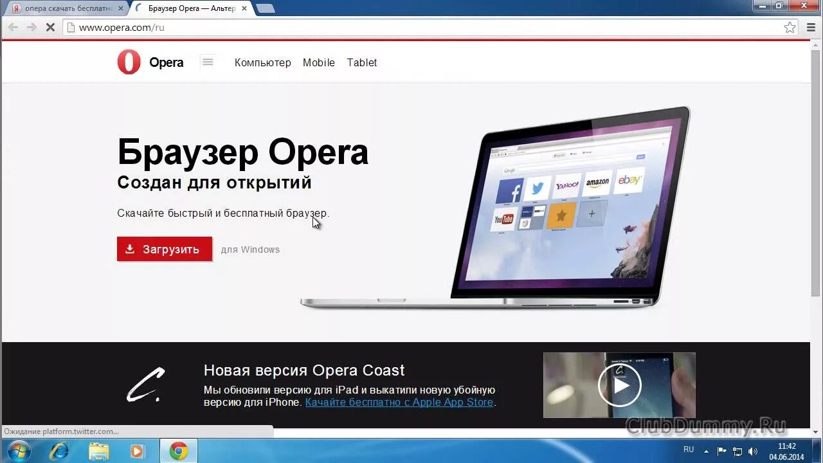Stop page loading with the X button

[50, 28]
